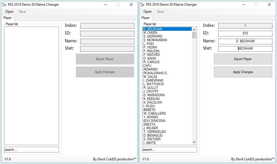Minimize the left window
The width and height of the screenshot is (277, 164).
pyautogui.click(x=106, y=5)
